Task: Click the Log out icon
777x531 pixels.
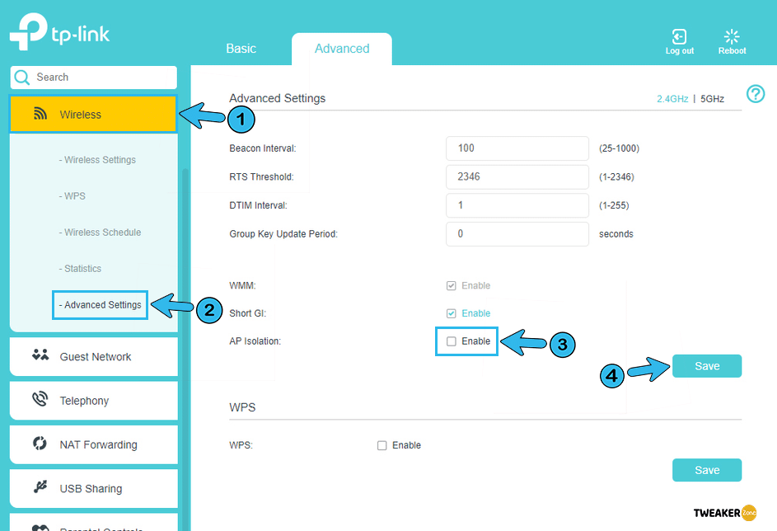Action: [x=679, y=36]
